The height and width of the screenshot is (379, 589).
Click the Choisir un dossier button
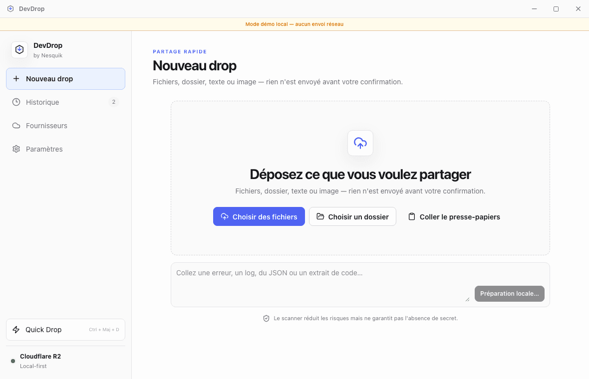352,216
